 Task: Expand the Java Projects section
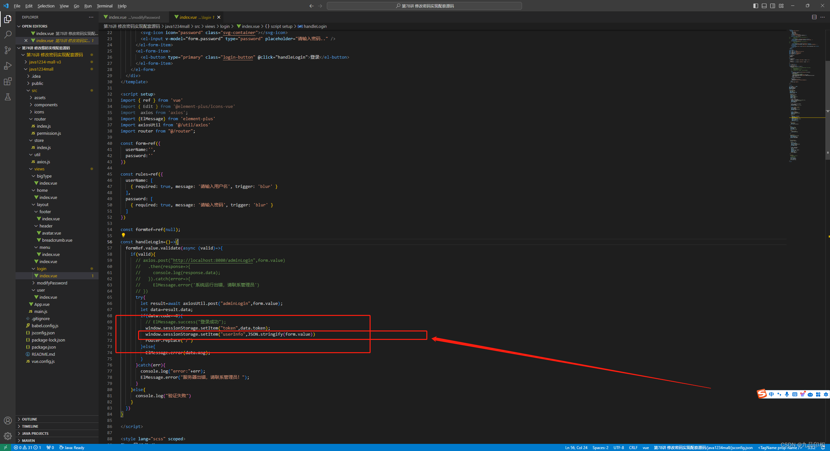pyautogui.click(x=57, y=434)
